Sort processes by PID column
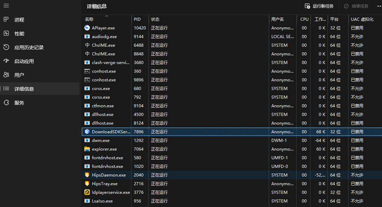Viewport: 382px width, 207px height. tap(137, 19)
